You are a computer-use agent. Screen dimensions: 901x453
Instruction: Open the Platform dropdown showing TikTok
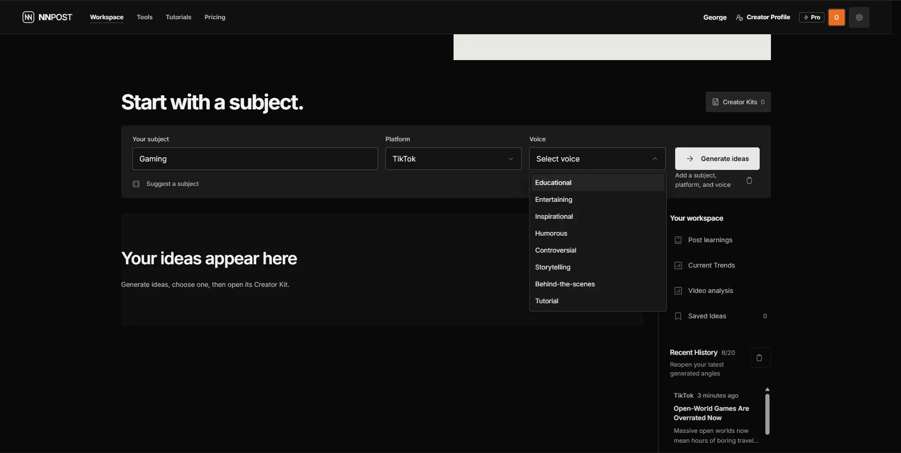pos(453,159)
